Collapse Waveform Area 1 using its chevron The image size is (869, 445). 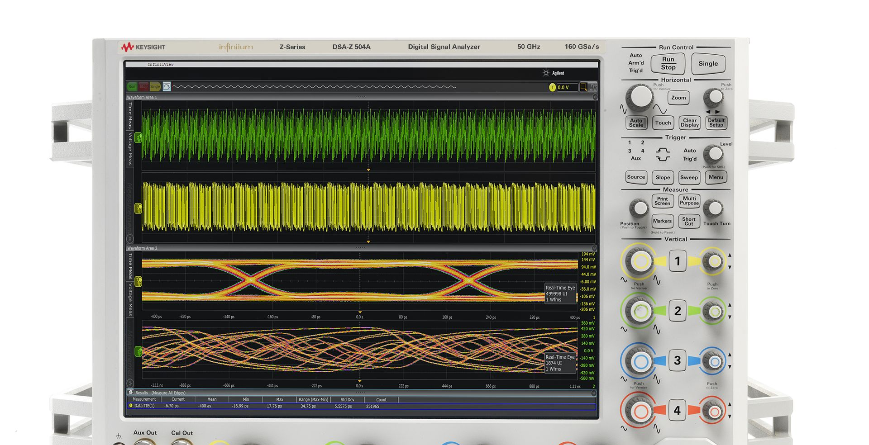[595, 97]
